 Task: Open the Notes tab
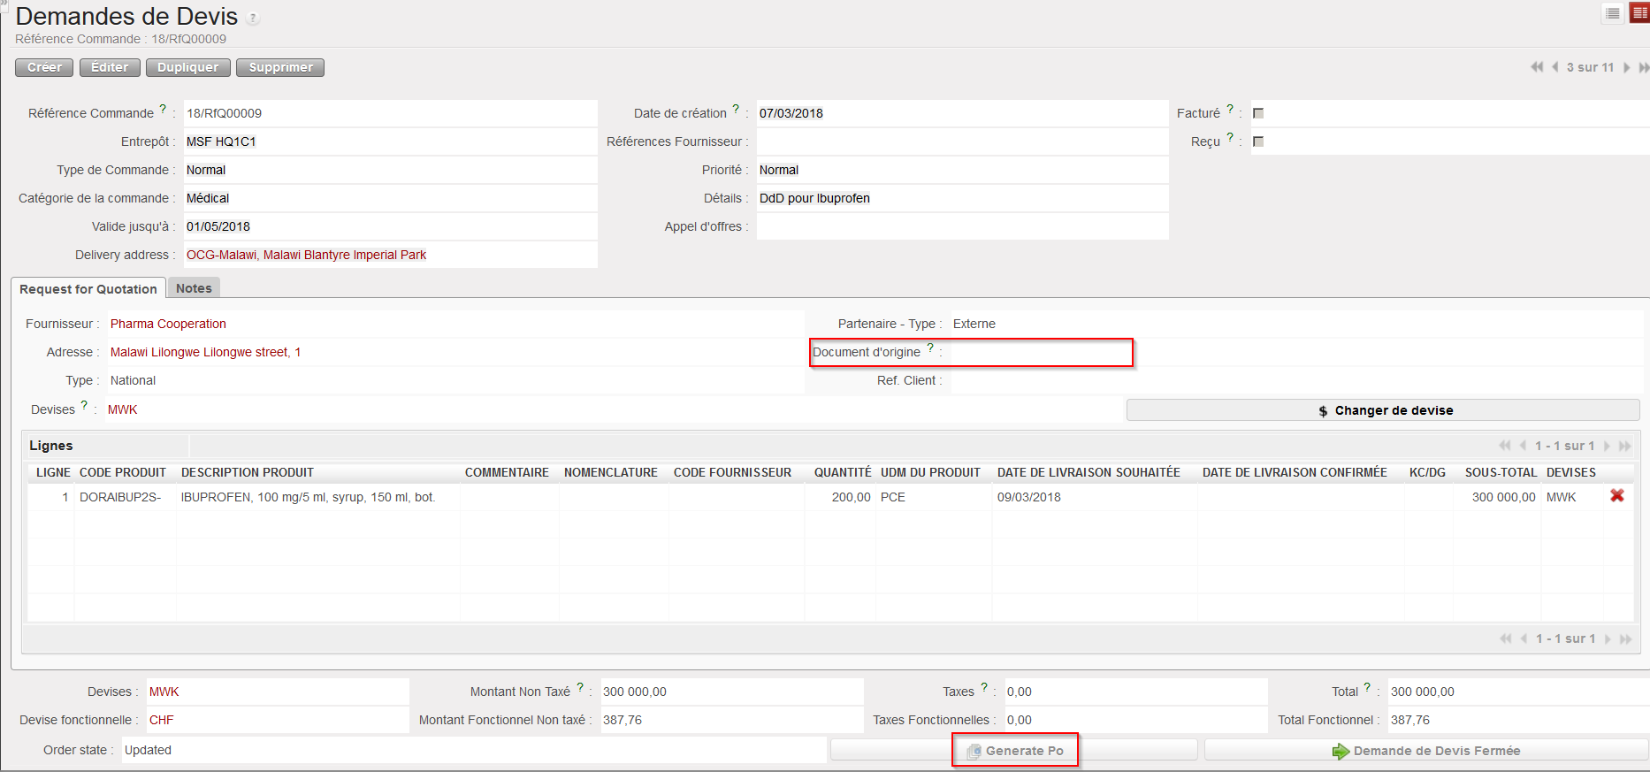[194, 288]
